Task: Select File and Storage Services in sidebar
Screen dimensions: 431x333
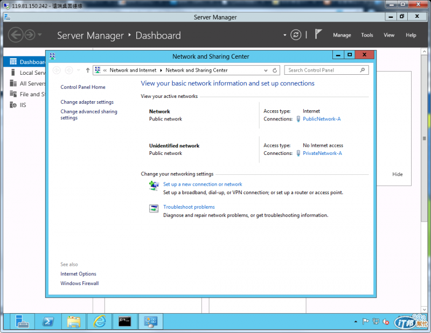Action: [25, 94]
